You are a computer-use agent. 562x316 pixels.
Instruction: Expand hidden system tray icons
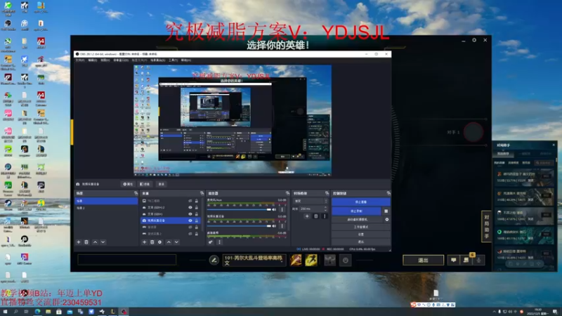[x=494, y=312]
